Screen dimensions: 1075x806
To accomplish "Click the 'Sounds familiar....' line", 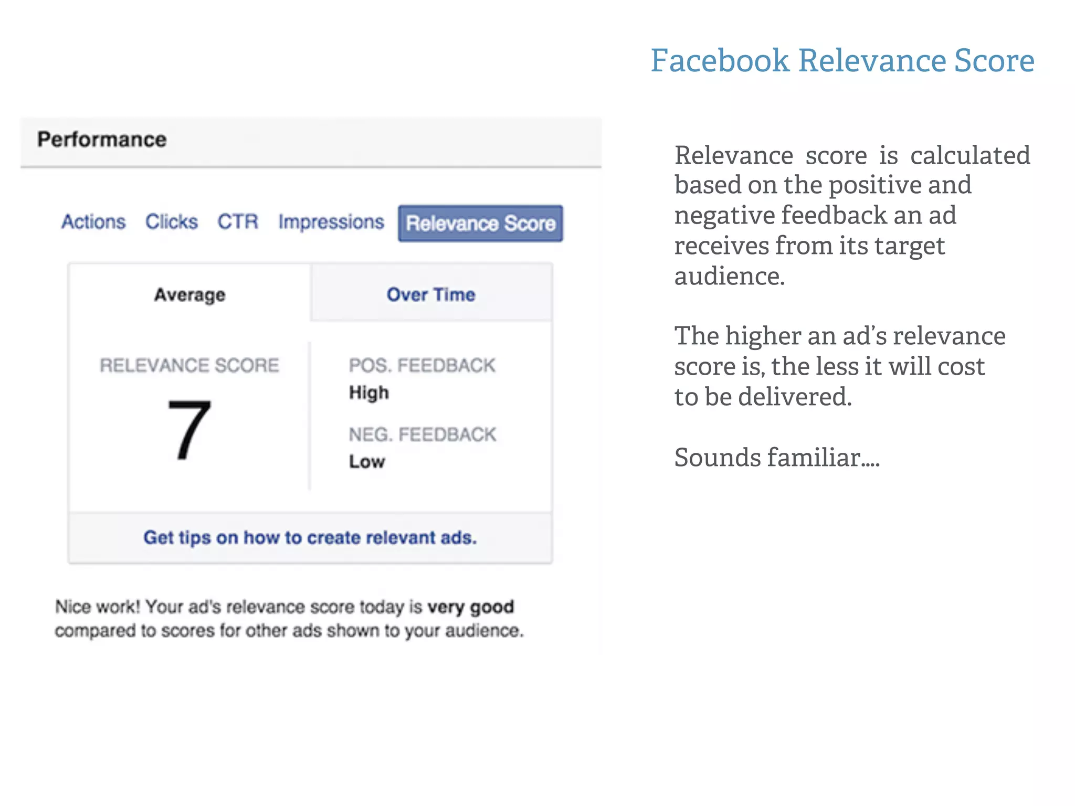I will point(777,457).
